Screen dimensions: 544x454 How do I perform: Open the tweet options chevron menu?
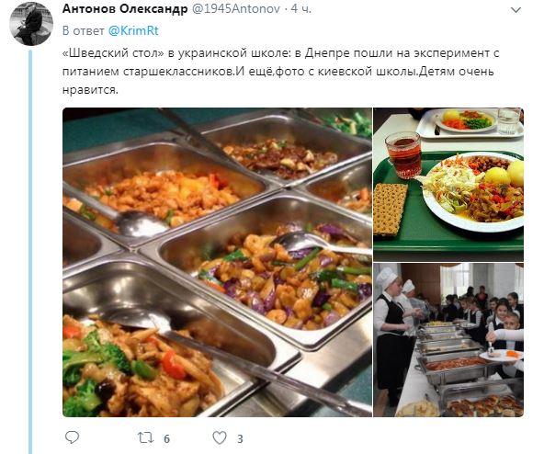[516, 10]
